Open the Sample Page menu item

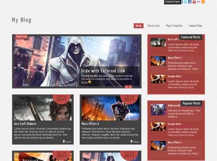click(195, 26)
